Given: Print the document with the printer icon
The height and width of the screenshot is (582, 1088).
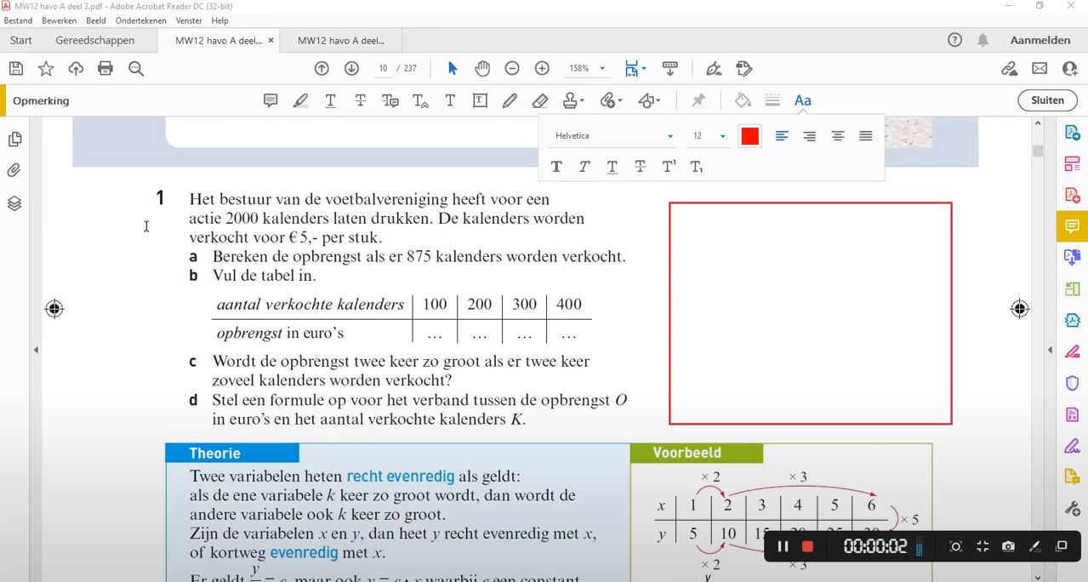Looking at the screenshot, I should pos(105,69).
